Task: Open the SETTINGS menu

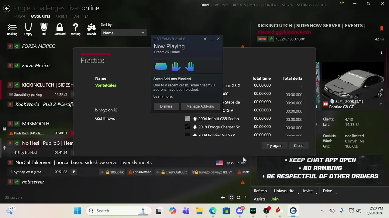Action: click(304, 5)
